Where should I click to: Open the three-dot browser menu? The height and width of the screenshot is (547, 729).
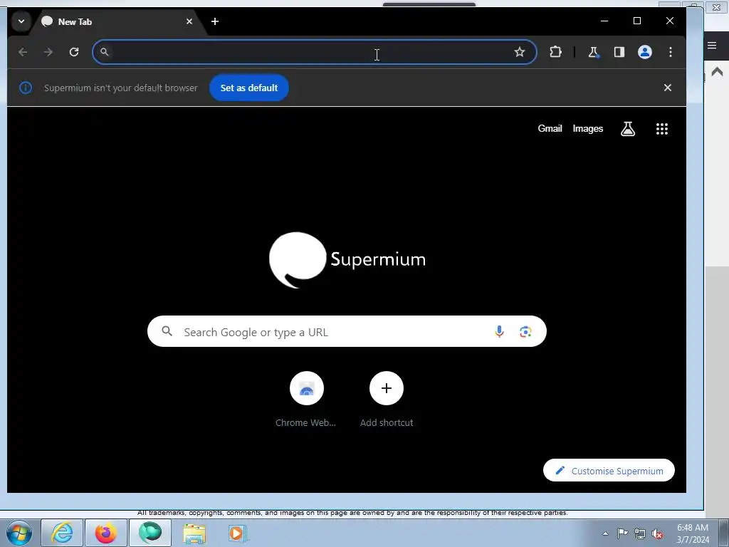pyautogui.click(x=671, y=52)
